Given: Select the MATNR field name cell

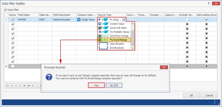Looking at the screenshot, I should [x=28, y=20].
